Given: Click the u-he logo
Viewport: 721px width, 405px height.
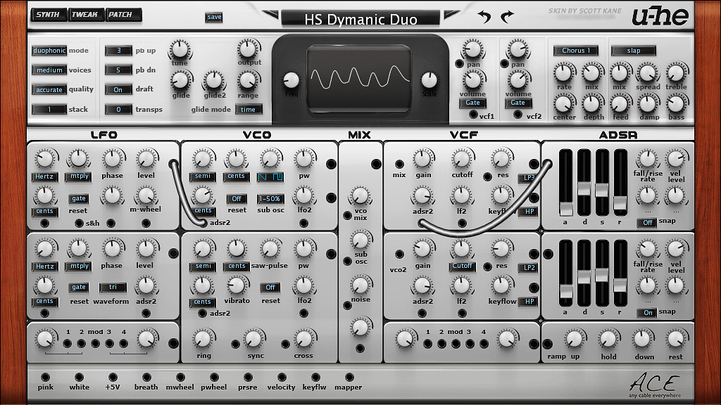Looking at the screenshot, I should [x=660, y=16].
